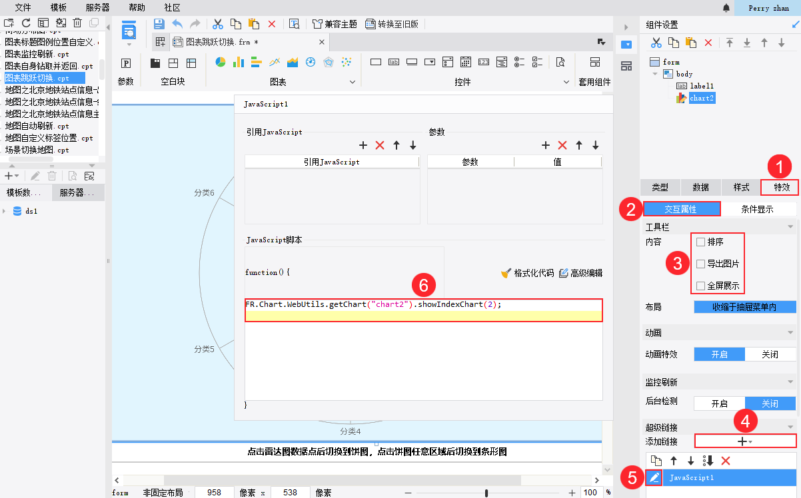
Task: Click the 收缩于抽屉菜单内 layout button
Action: click(745, 307)
